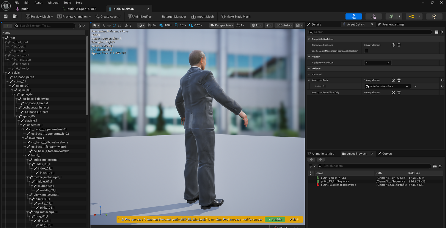This screenshot has width=446, height=228.
Task: Open the Retarget Manager
Action: (174, 17)
